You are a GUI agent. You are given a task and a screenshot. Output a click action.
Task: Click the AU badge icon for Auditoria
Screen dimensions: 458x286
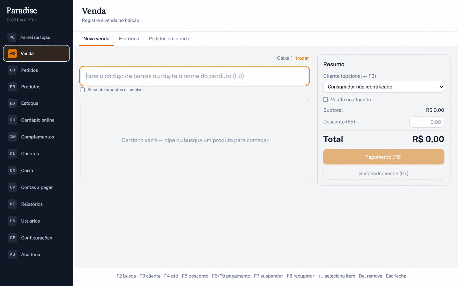coord(12,254)
